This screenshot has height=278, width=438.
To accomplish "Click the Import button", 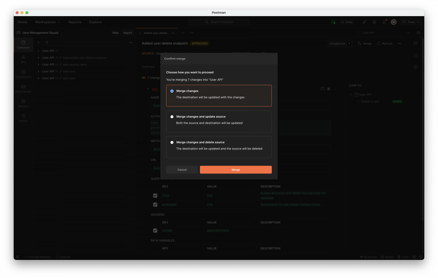I will 127,33.
